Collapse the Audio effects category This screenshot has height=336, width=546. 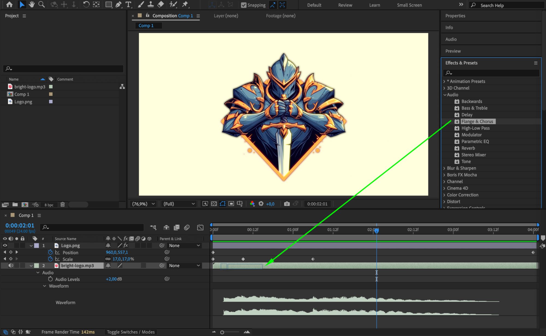point(445,95)
